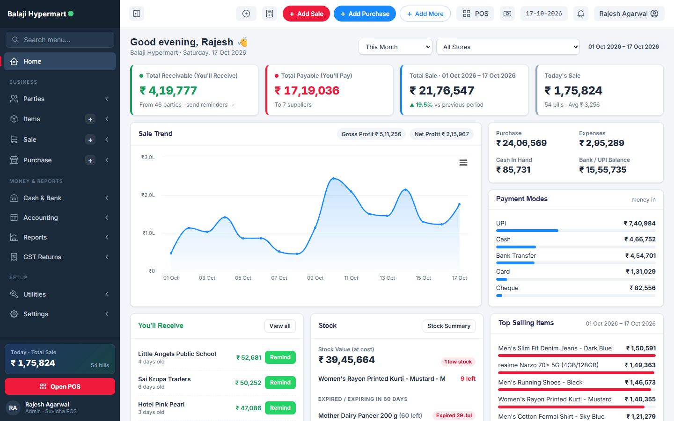Open the All Stores dropdown
Viewport: 674px width, 421px height.
point(508,47)
